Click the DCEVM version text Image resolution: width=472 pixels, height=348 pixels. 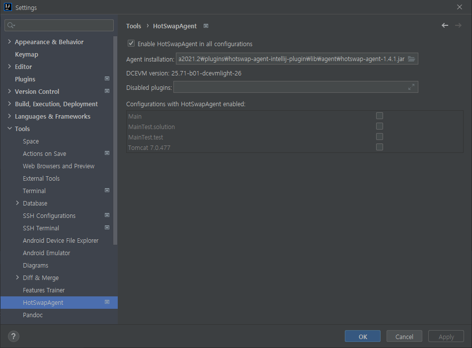tap(184, 73)
